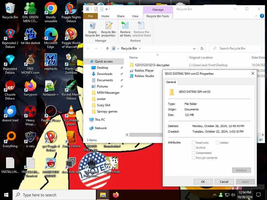Select the Everything search desktop icon
Screen dimensions: 267x200
click(10, 140)
